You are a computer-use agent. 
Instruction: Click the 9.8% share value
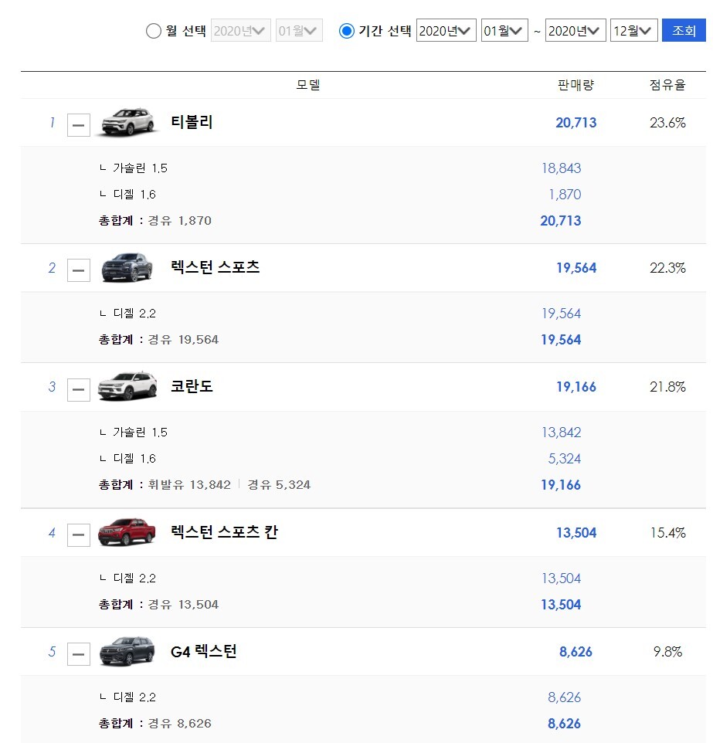click(x=667, y=652)
